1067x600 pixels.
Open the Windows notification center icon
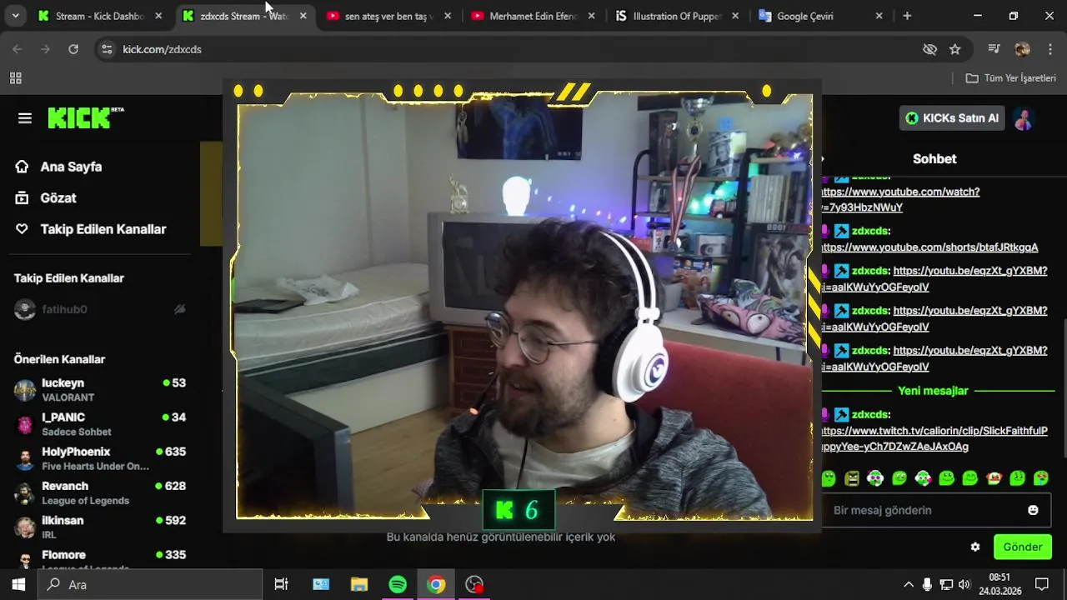(1042, 584)
